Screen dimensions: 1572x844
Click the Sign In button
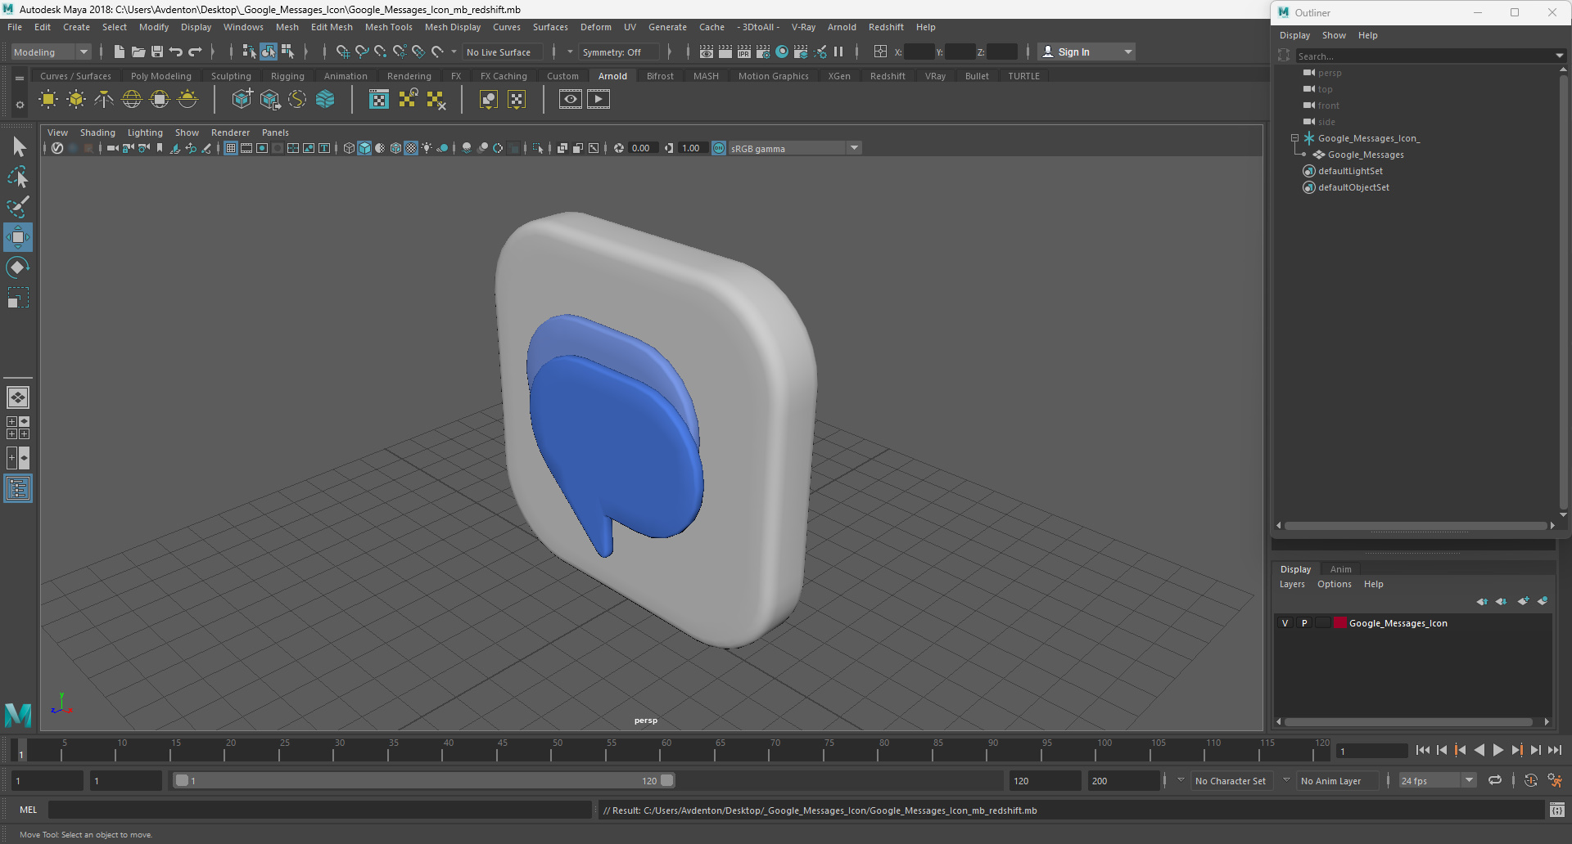(x=1073, y=52)
